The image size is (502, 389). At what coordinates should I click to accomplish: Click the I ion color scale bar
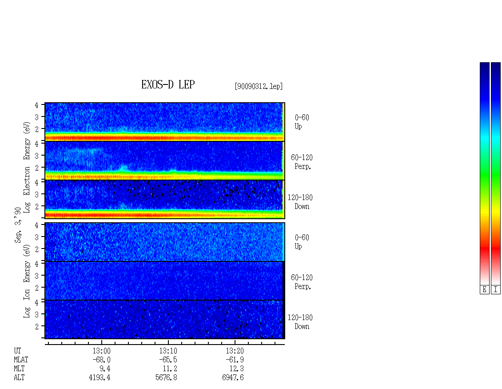click(496, 173)
